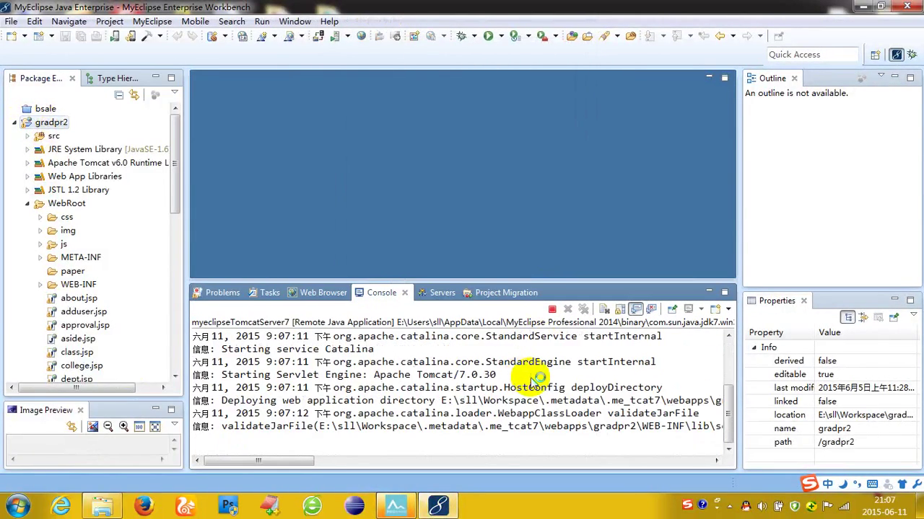
Task: Expand the META-INF folder
Action: pos(40,258)
